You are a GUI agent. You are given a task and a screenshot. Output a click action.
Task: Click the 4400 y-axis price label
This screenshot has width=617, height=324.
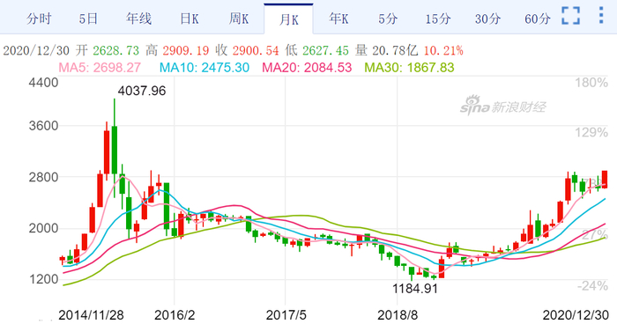click(43, 83)
